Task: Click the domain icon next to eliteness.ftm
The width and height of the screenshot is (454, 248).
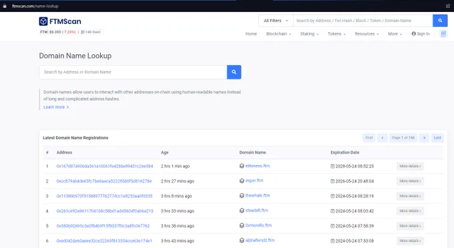Action: (x=242, y=166)
